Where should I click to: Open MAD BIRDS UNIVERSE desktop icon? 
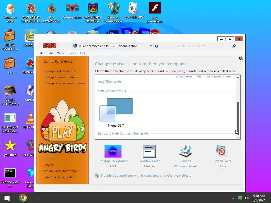click(93, 13)
